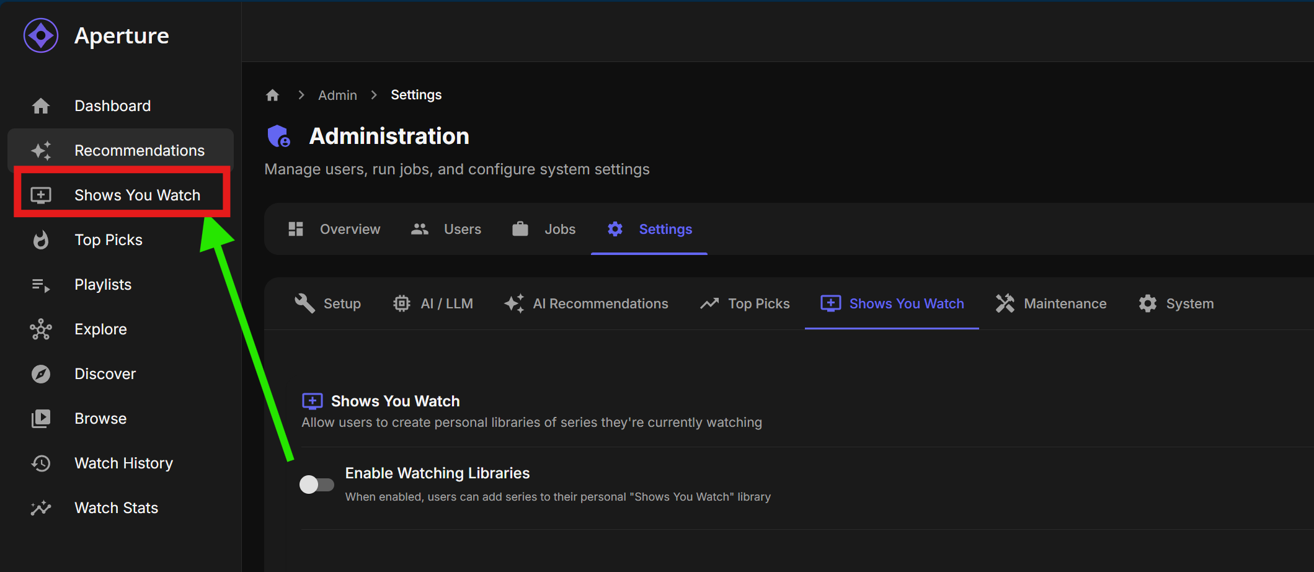Click the Watch History clock icon
This screenshot has height=572, width=1314.
pos(41,463)
